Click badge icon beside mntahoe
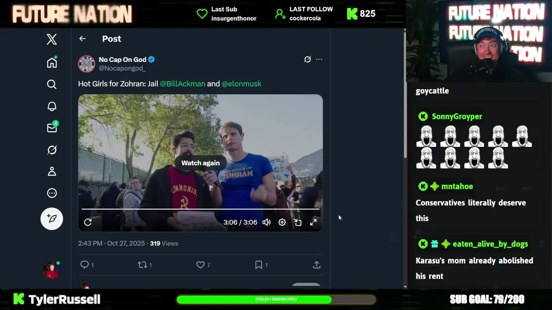 [x=434, y=186]
